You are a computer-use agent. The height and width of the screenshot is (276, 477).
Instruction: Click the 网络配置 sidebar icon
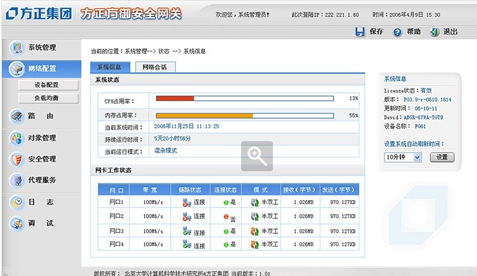[17, 69]
